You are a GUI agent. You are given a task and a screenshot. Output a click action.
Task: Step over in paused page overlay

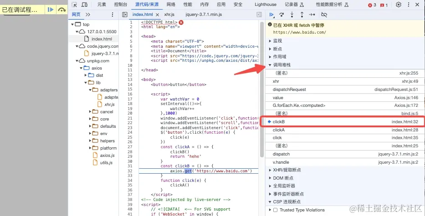pyautogui.click(x=62, y=10)
